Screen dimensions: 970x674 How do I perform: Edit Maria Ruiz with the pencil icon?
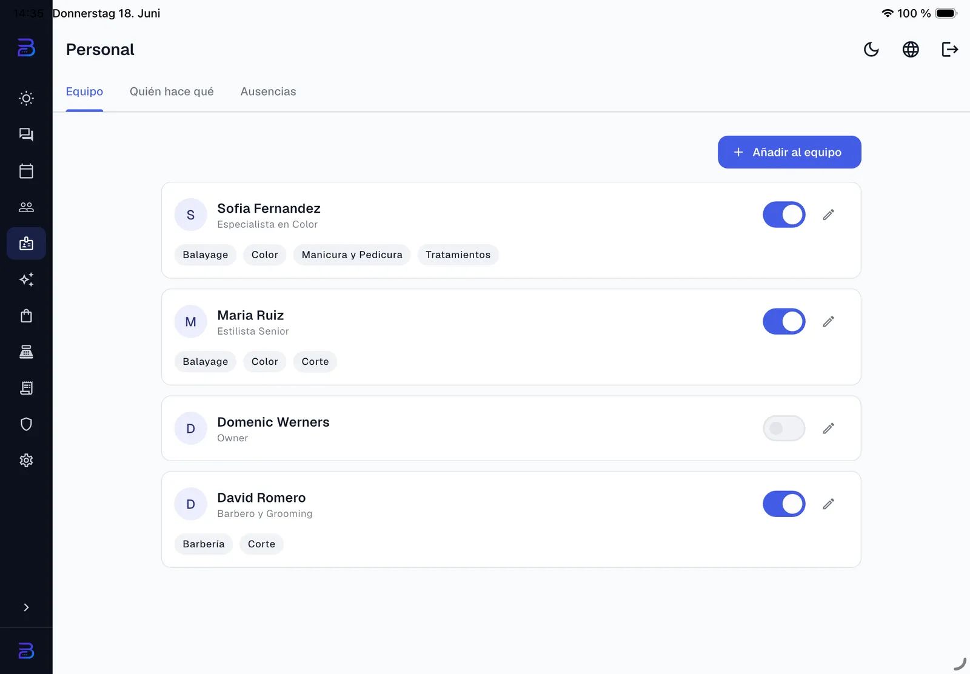pyautogui.click(x=828, y=321)
